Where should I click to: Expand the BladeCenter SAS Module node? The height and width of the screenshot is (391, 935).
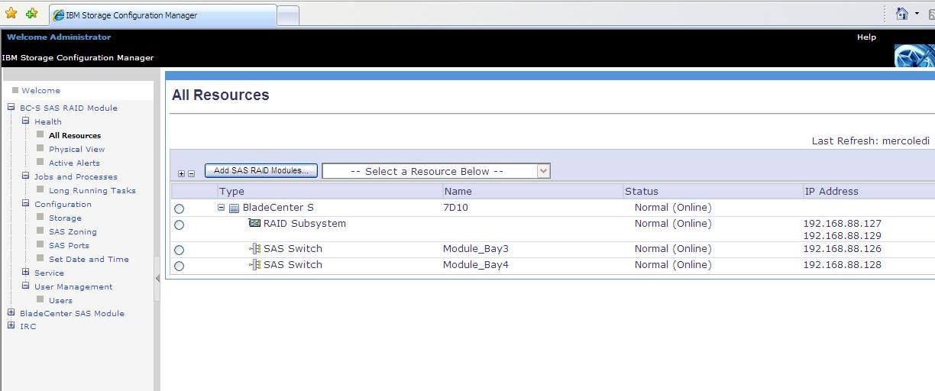tap(11, 312)
